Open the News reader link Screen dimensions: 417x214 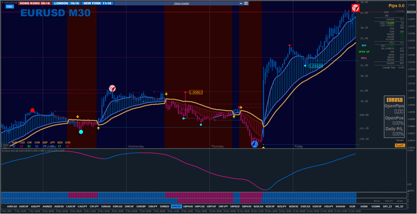(x=181, y=4)
